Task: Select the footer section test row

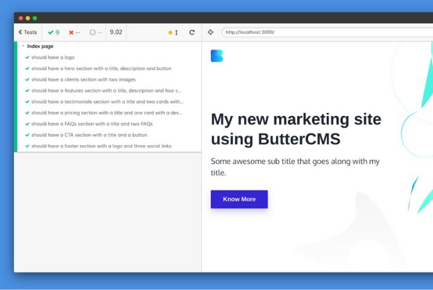Action: [101, 146]
